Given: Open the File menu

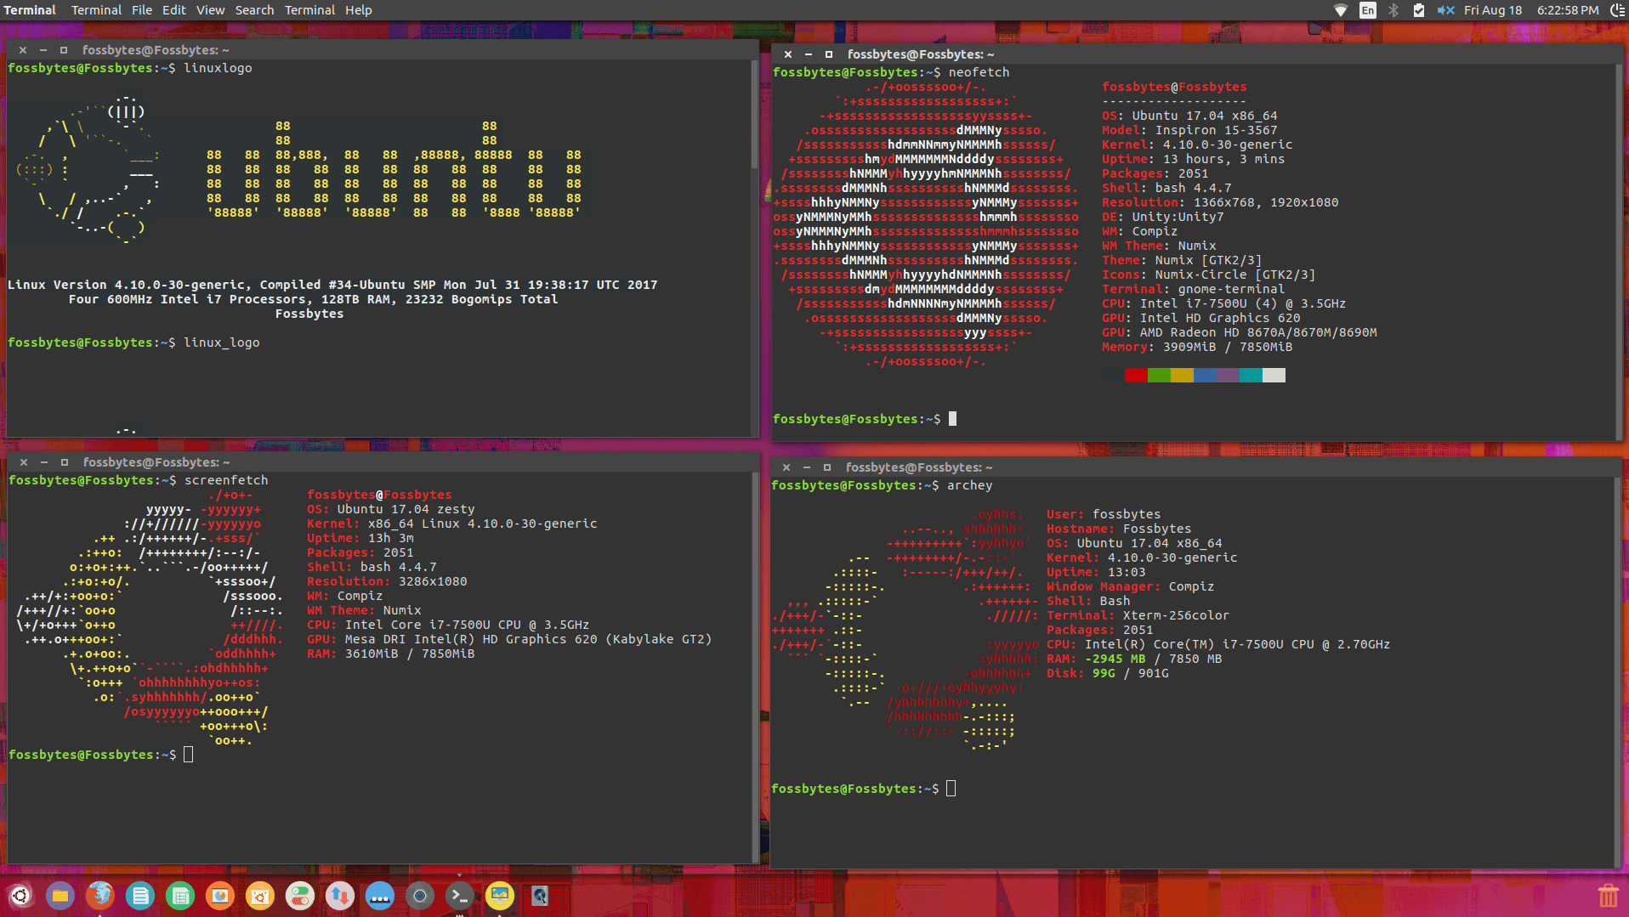Looking at the screenshot, I should (142, 10).
